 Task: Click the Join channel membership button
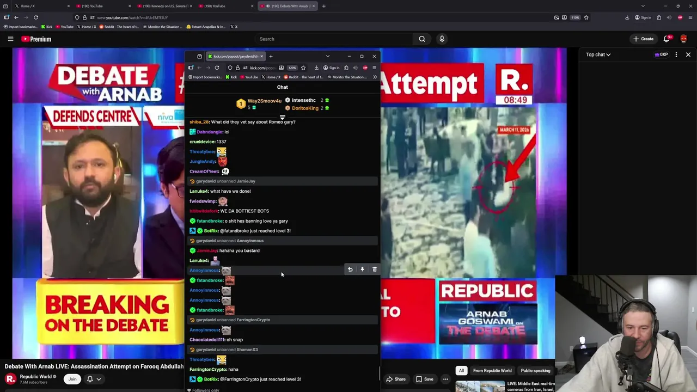coord(72,379)
